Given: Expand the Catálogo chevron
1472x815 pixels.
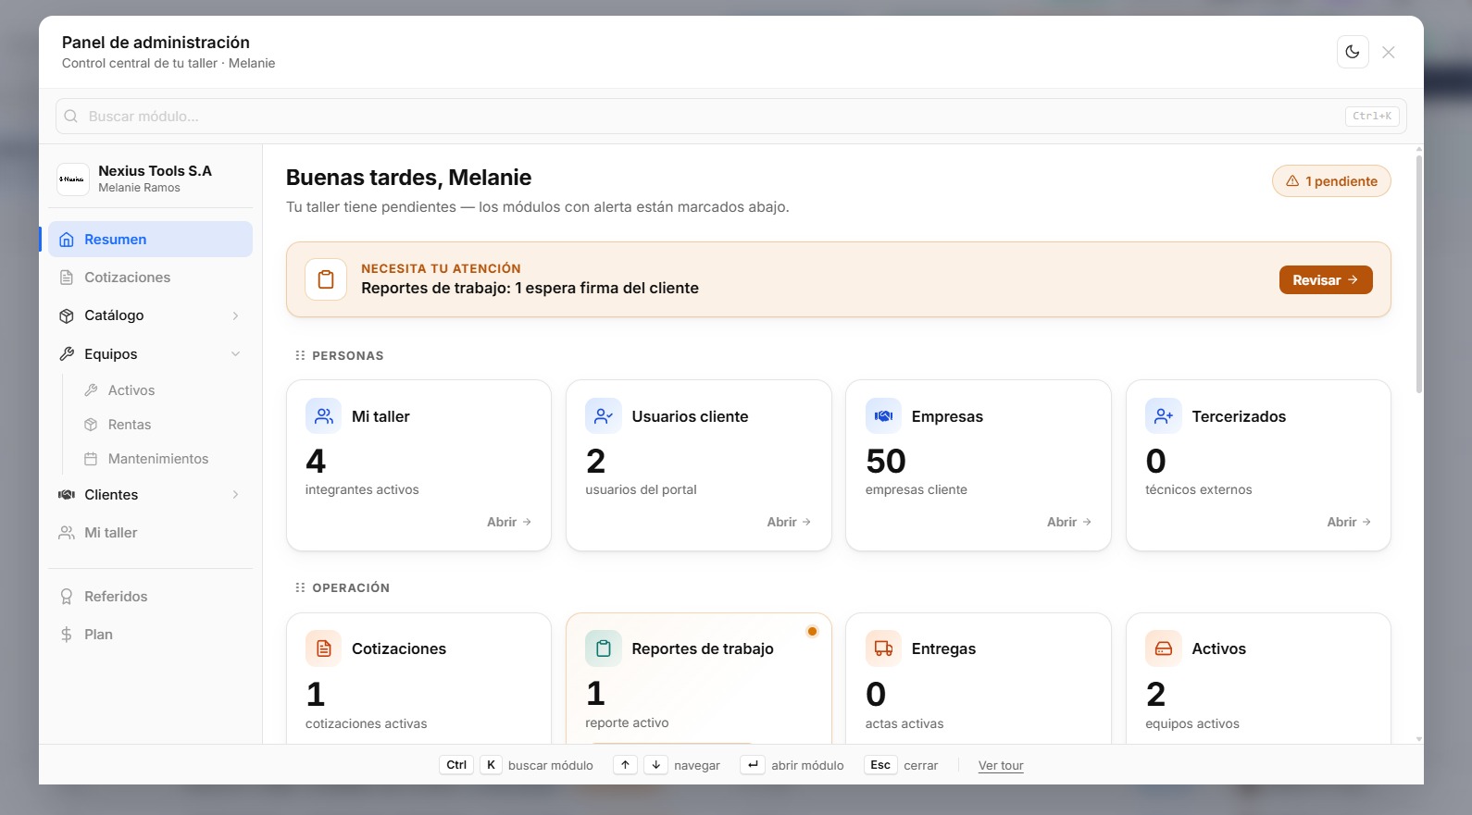Looking at the screenshot, I should [235, 315].
